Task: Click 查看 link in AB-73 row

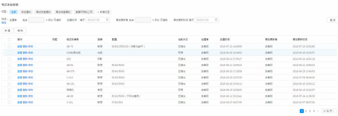Action: click(x=20, y=46)
